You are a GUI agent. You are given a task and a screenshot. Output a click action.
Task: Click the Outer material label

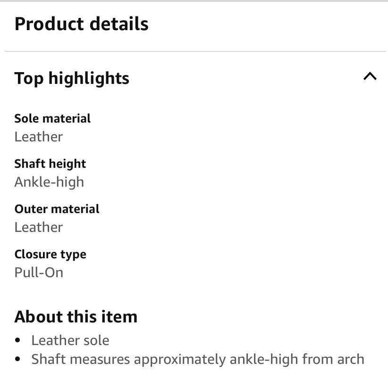[57, 209]
